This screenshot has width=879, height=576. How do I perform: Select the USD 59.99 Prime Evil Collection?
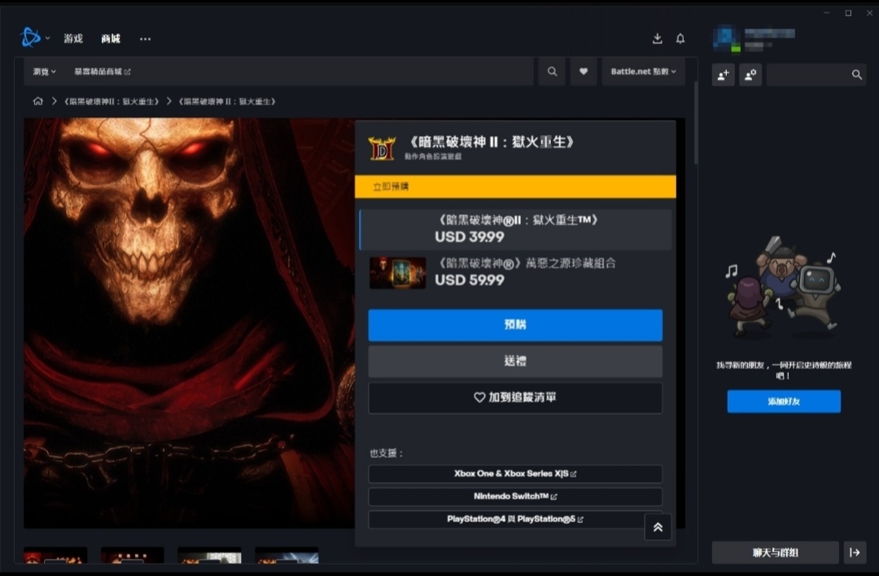(516, 272)
